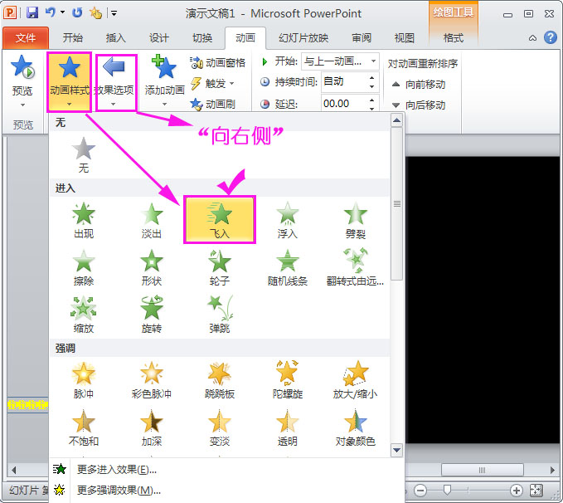Switch to the 开始 home tab
The image size is (563, 503).
pos(72,37)
